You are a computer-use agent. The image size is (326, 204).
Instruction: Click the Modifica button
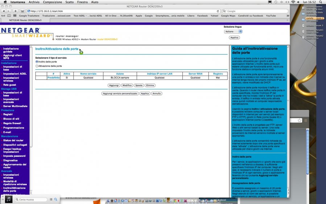tap(127, 85)
